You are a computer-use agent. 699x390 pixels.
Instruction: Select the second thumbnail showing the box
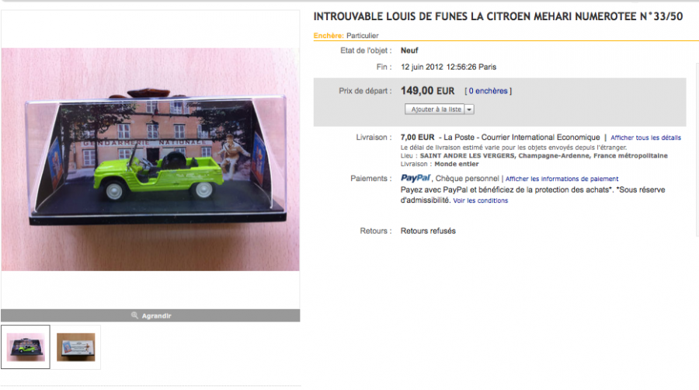[76, 346]
